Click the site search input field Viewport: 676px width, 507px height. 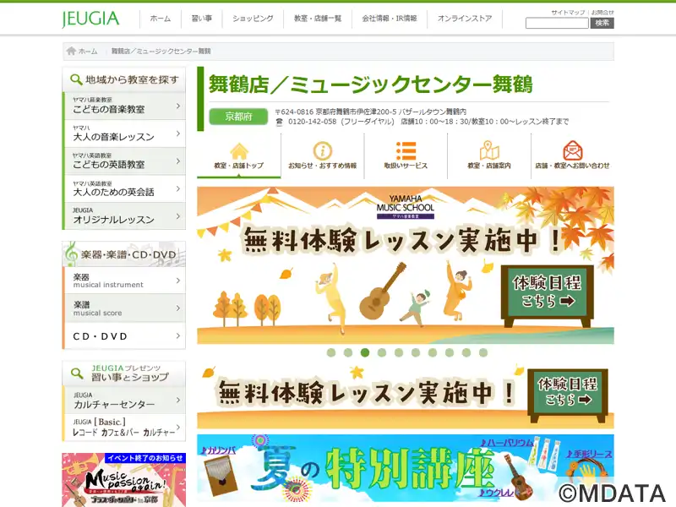[557, 24]
